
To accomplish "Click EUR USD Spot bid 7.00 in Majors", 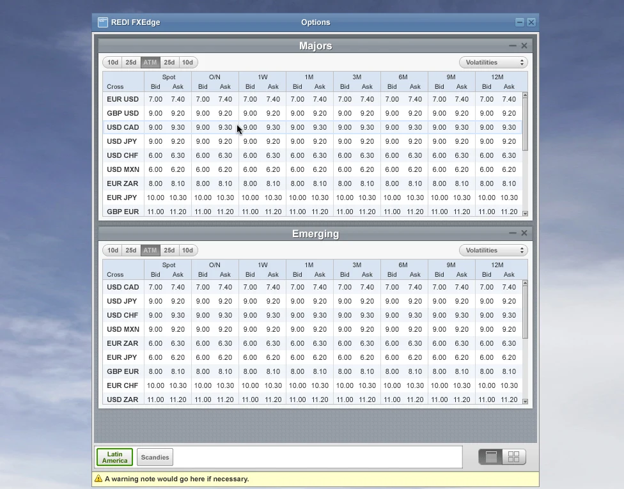I will click(x=155, y=100).
